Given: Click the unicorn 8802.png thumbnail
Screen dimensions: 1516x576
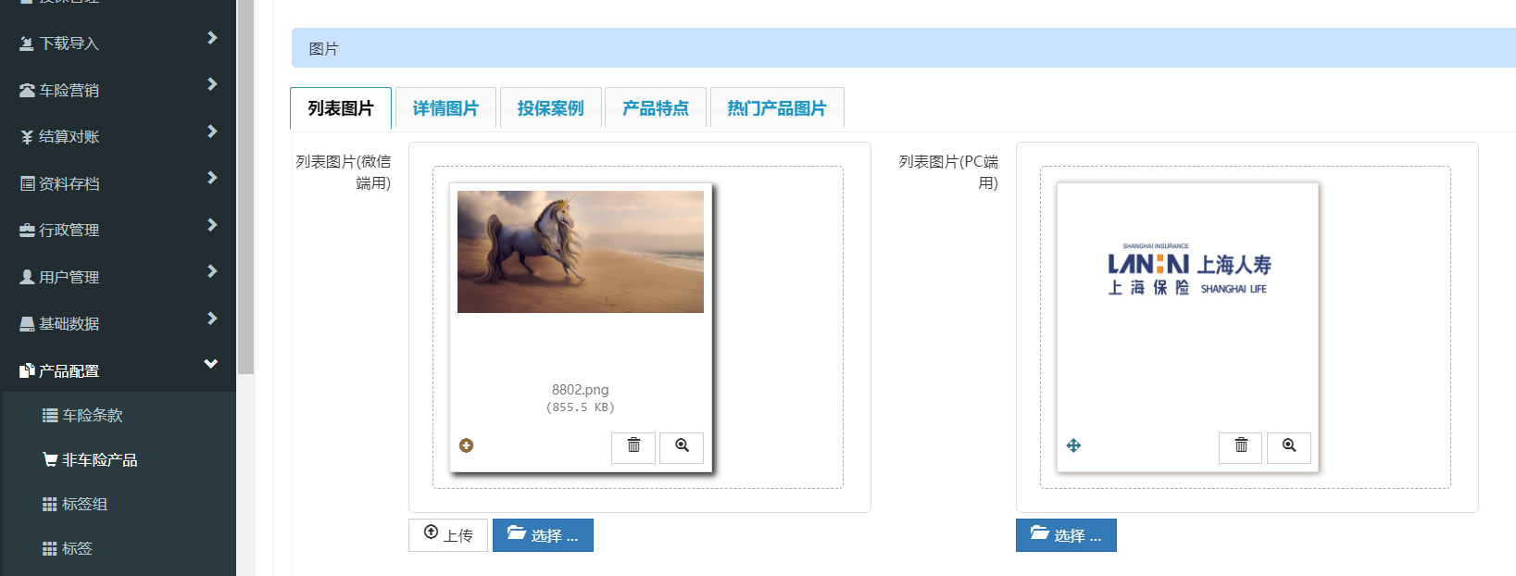Looking at the screenshot, I should point(581,252).
